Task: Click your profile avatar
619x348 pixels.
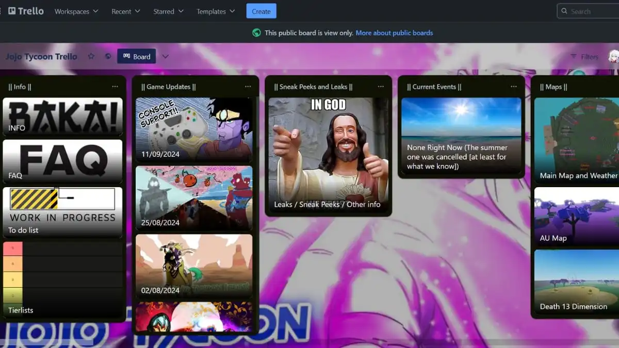Action: point(614,56)
